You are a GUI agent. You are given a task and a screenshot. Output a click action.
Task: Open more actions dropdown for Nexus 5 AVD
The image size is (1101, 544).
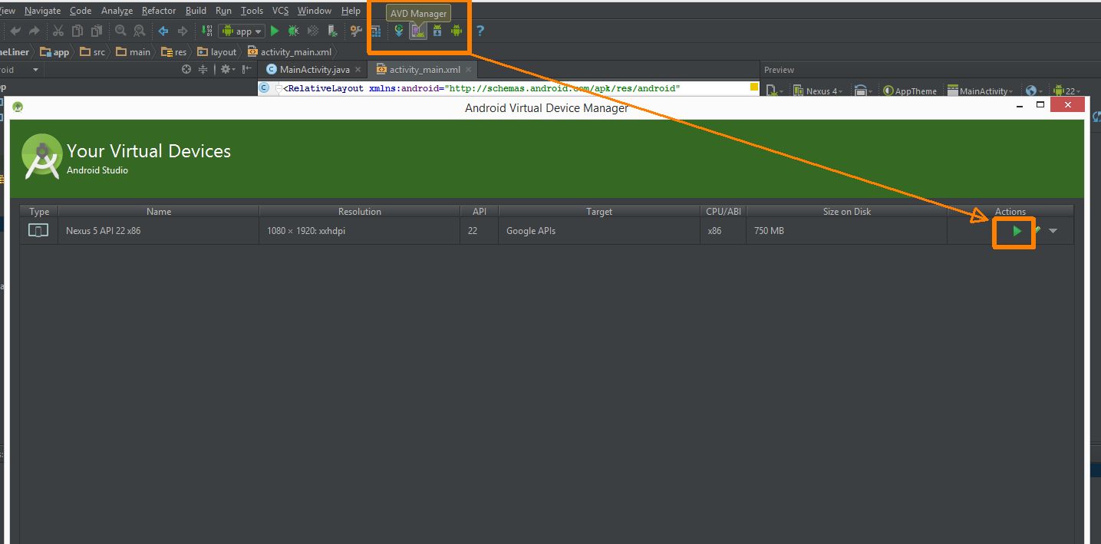pyautogui.click(x=1053, y=231)
